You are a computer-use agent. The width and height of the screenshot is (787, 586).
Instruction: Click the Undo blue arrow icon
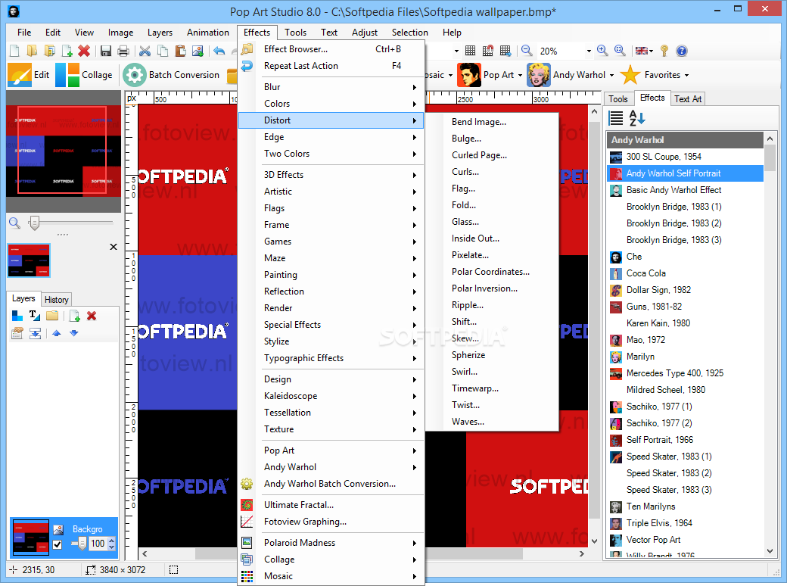219,51
